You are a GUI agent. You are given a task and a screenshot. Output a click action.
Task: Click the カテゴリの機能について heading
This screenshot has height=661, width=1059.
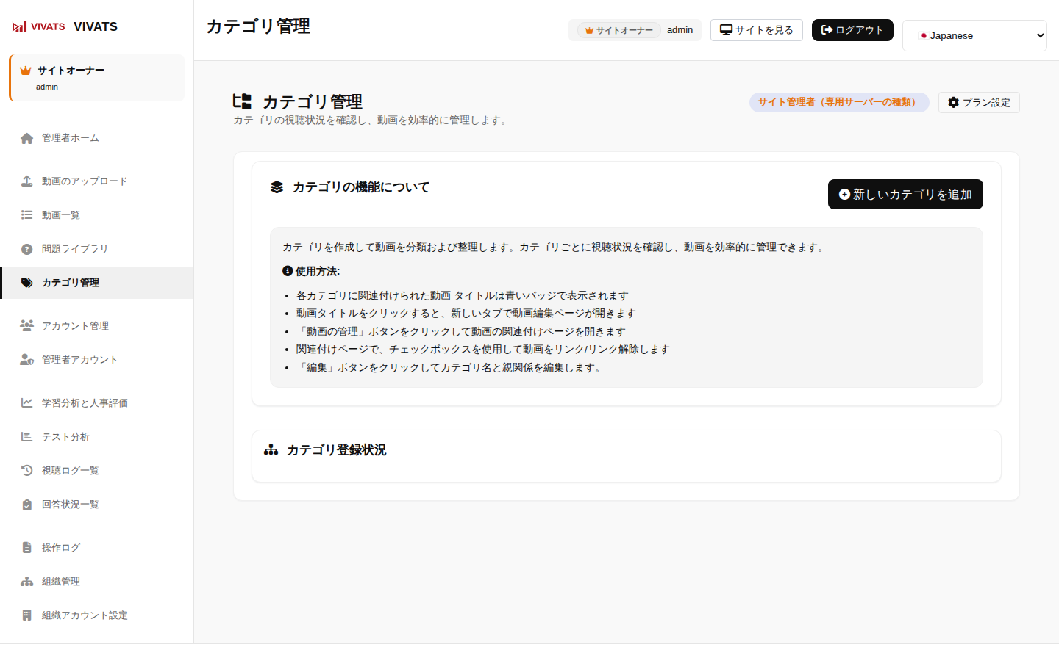(361, 187)
